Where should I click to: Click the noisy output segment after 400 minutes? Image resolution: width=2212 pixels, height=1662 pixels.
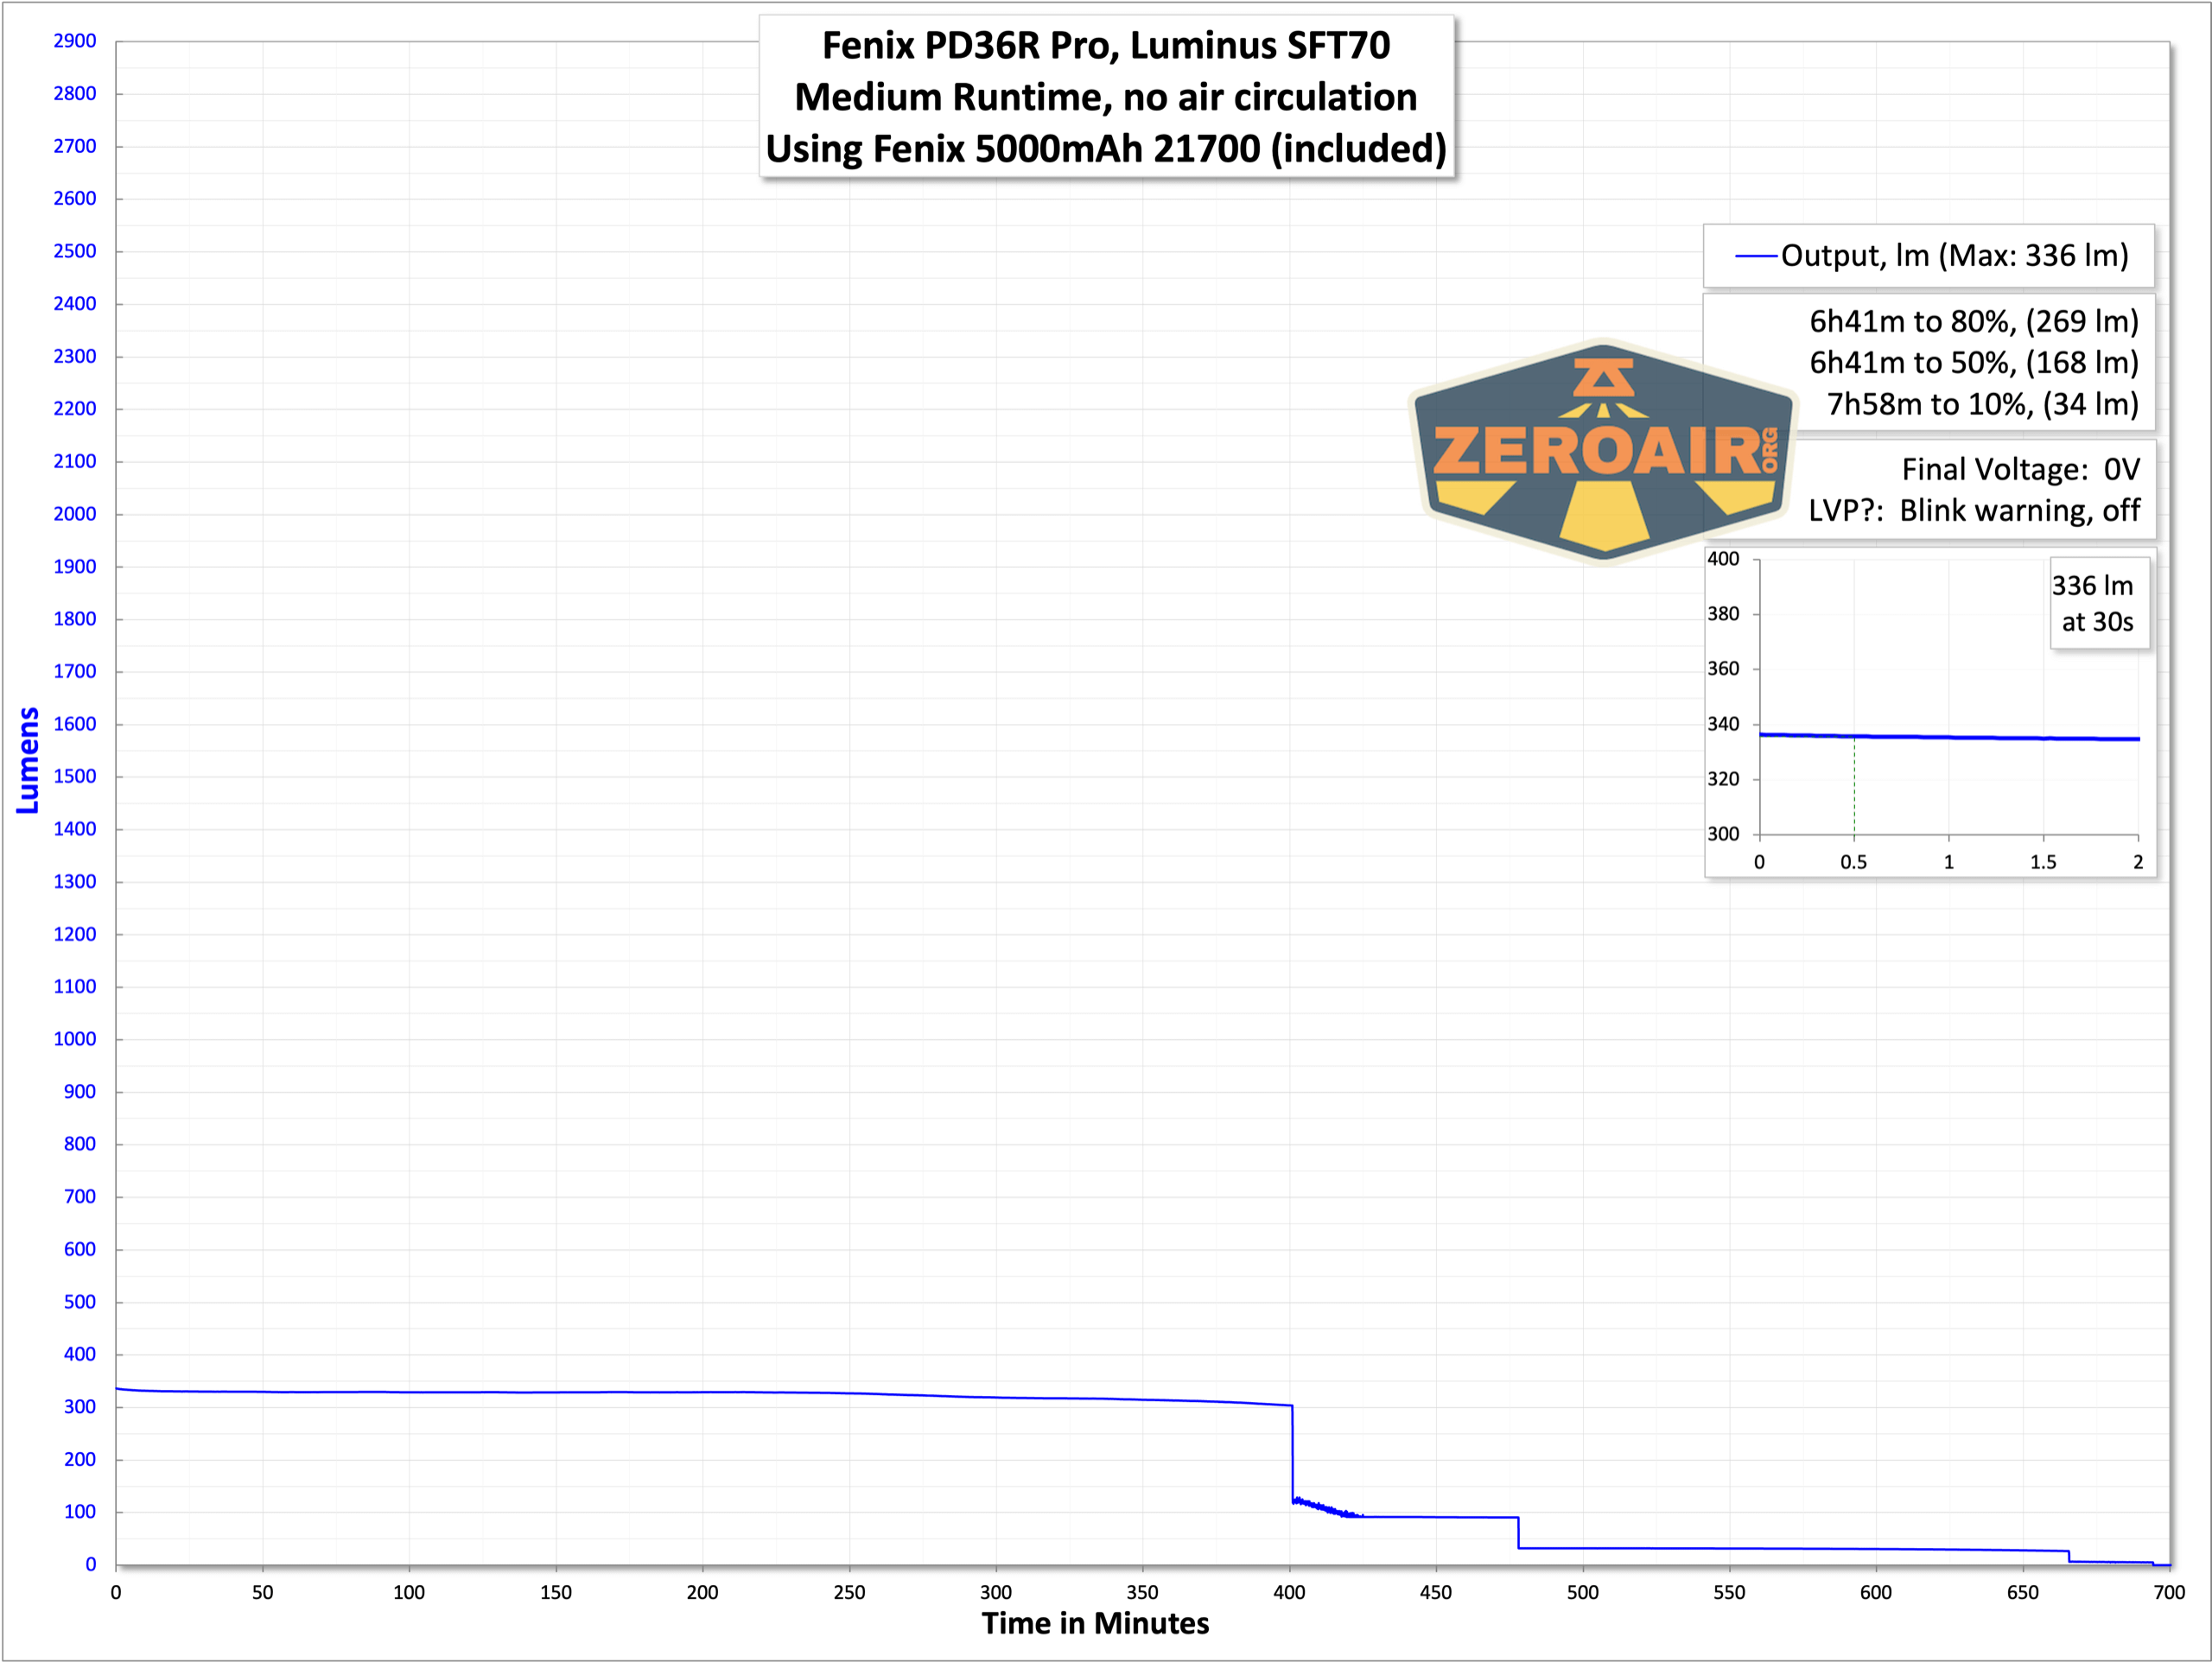1326,1508
